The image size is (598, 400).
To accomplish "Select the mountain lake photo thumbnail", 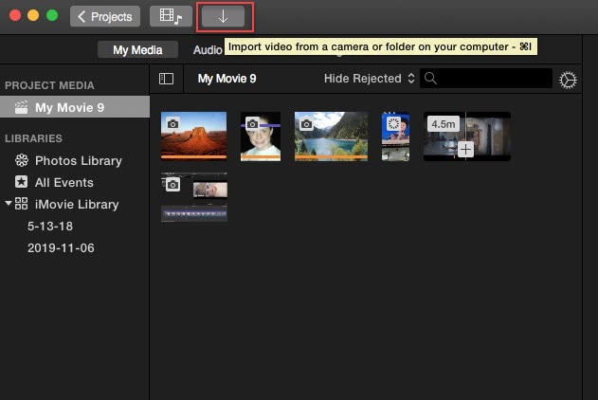I will click(331, 136).
